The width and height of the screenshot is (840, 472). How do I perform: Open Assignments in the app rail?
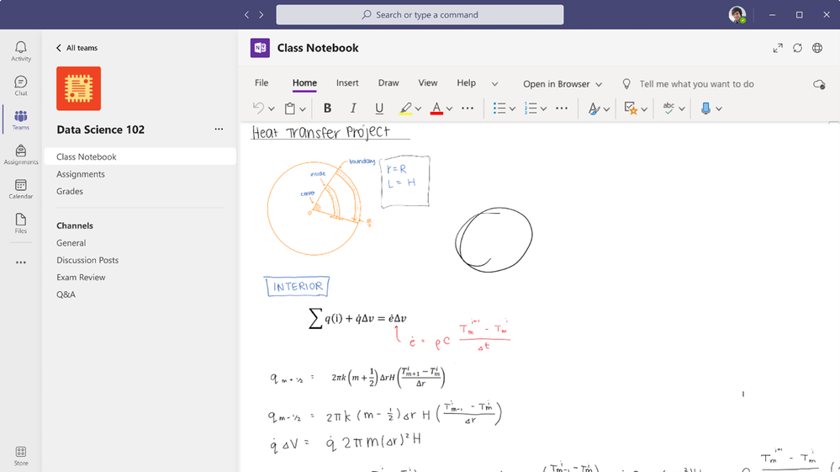click(x=21, y=154)
